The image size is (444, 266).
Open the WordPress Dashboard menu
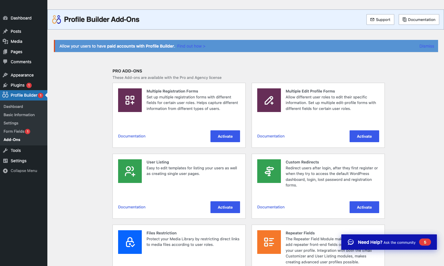point(24,18)
